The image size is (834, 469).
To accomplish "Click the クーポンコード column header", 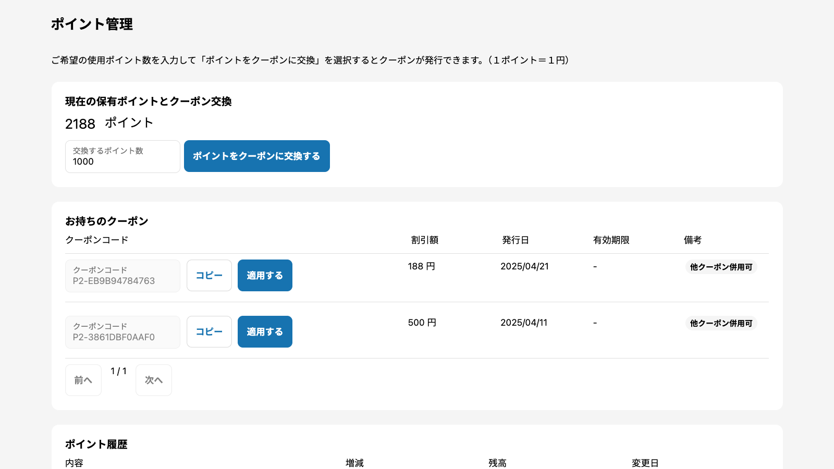I will point(97,240).
